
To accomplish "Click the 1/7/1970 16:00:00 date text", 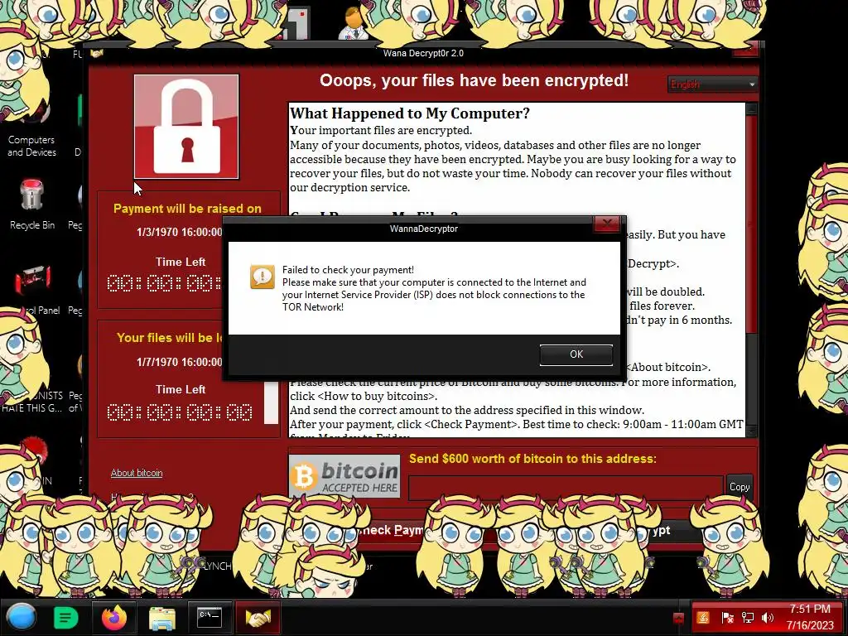I will 179,362.
